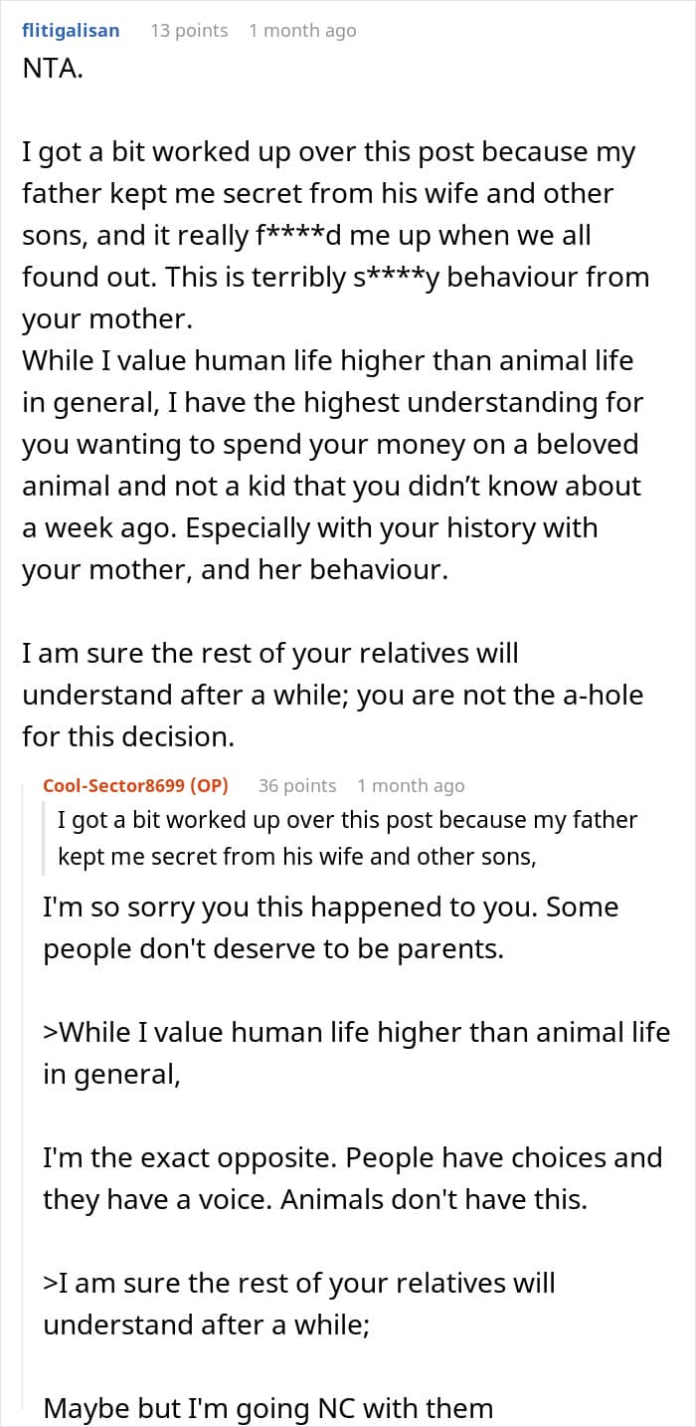Image resolution: width=696 pixels, height=1427 pixels.
Task: Open Cool-Sector8699's user profile
Action: [x=113, y=786]
